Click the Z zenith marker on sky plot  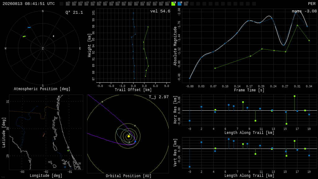pyautogui.click(x=43, y=48)
